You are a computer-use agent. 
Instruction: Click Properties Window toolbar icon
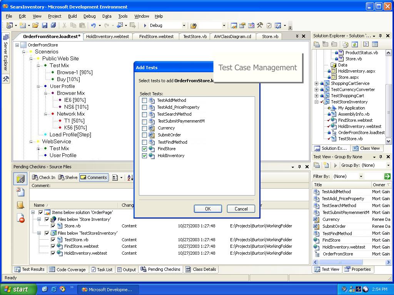pos(242,25)
